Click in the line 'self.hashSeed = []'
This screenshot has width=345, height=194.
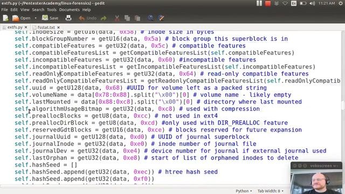46,165
